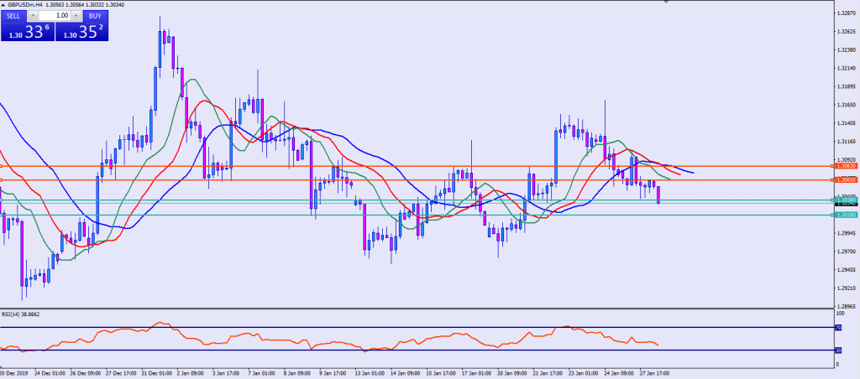The image size is (860, 379).
Task: Click the sell price tile showing 1.30 33
Action: click(27, 33)
